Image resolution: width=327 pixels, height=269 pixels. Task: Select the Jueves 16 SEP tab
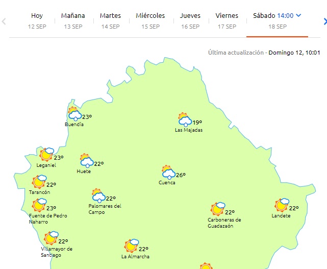coord(190,21)
